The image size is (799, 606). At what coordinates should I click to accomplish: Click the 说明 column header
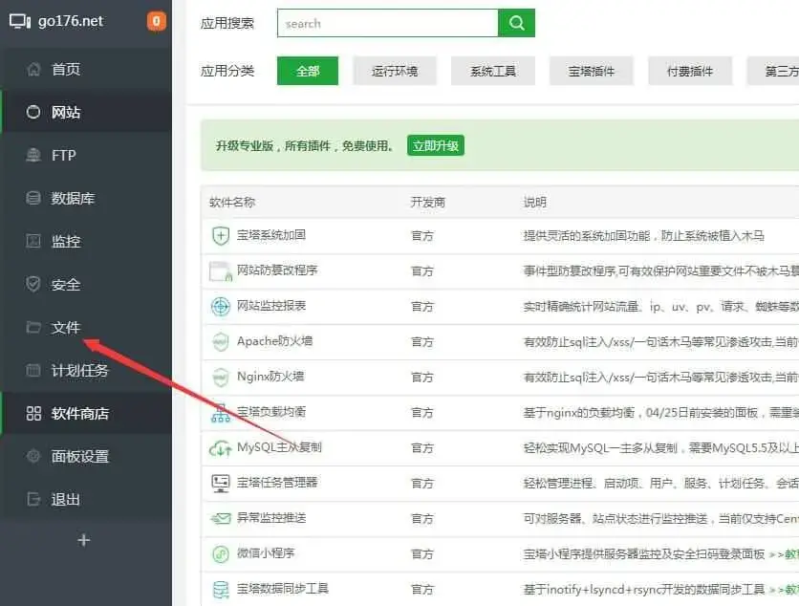coord(535,203)
